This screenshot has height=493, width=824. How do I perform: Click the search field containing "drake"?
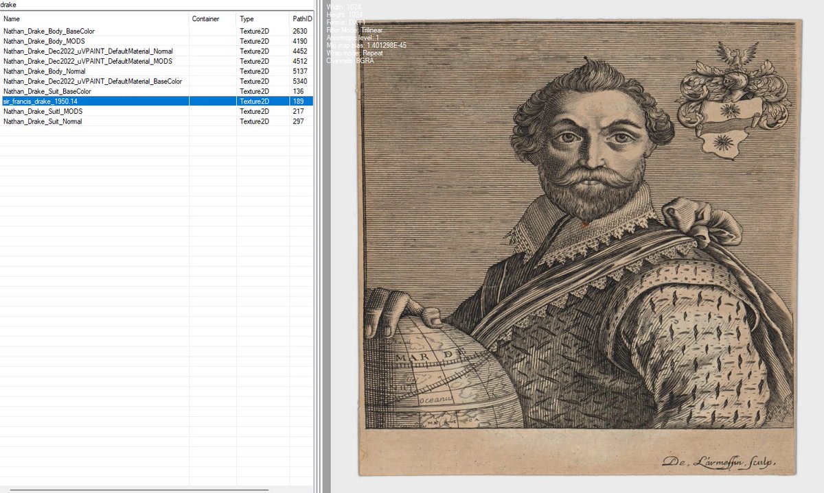(x=157, y=4)
